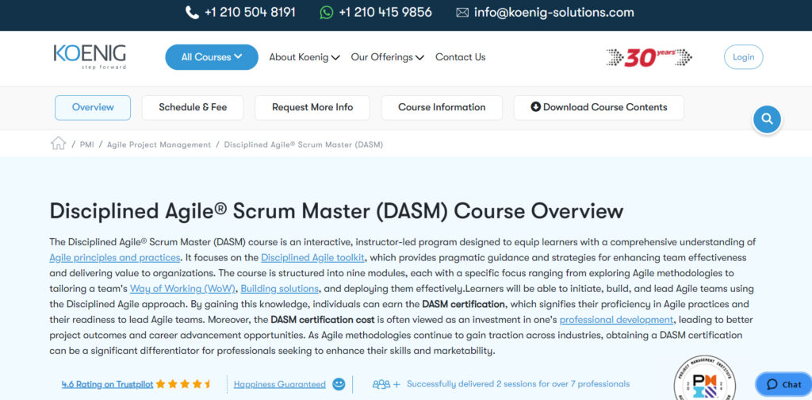
Task: Click Agile Project Management breadcrumb
Action: [159, 144]
